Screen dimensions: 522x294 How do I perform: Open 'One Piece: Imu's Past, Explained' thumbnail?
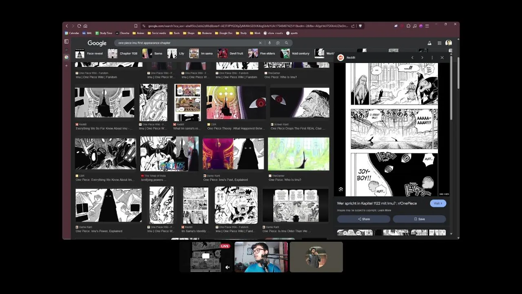click(233, 154)
